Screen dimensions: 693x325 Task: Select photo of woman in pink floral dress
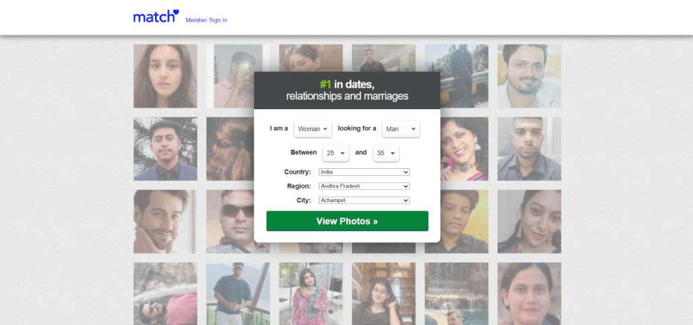311,294
